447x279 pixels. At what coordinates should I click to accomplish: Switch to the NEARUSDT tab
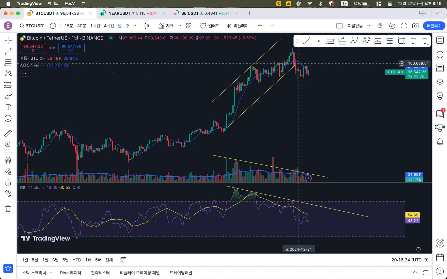133,13
